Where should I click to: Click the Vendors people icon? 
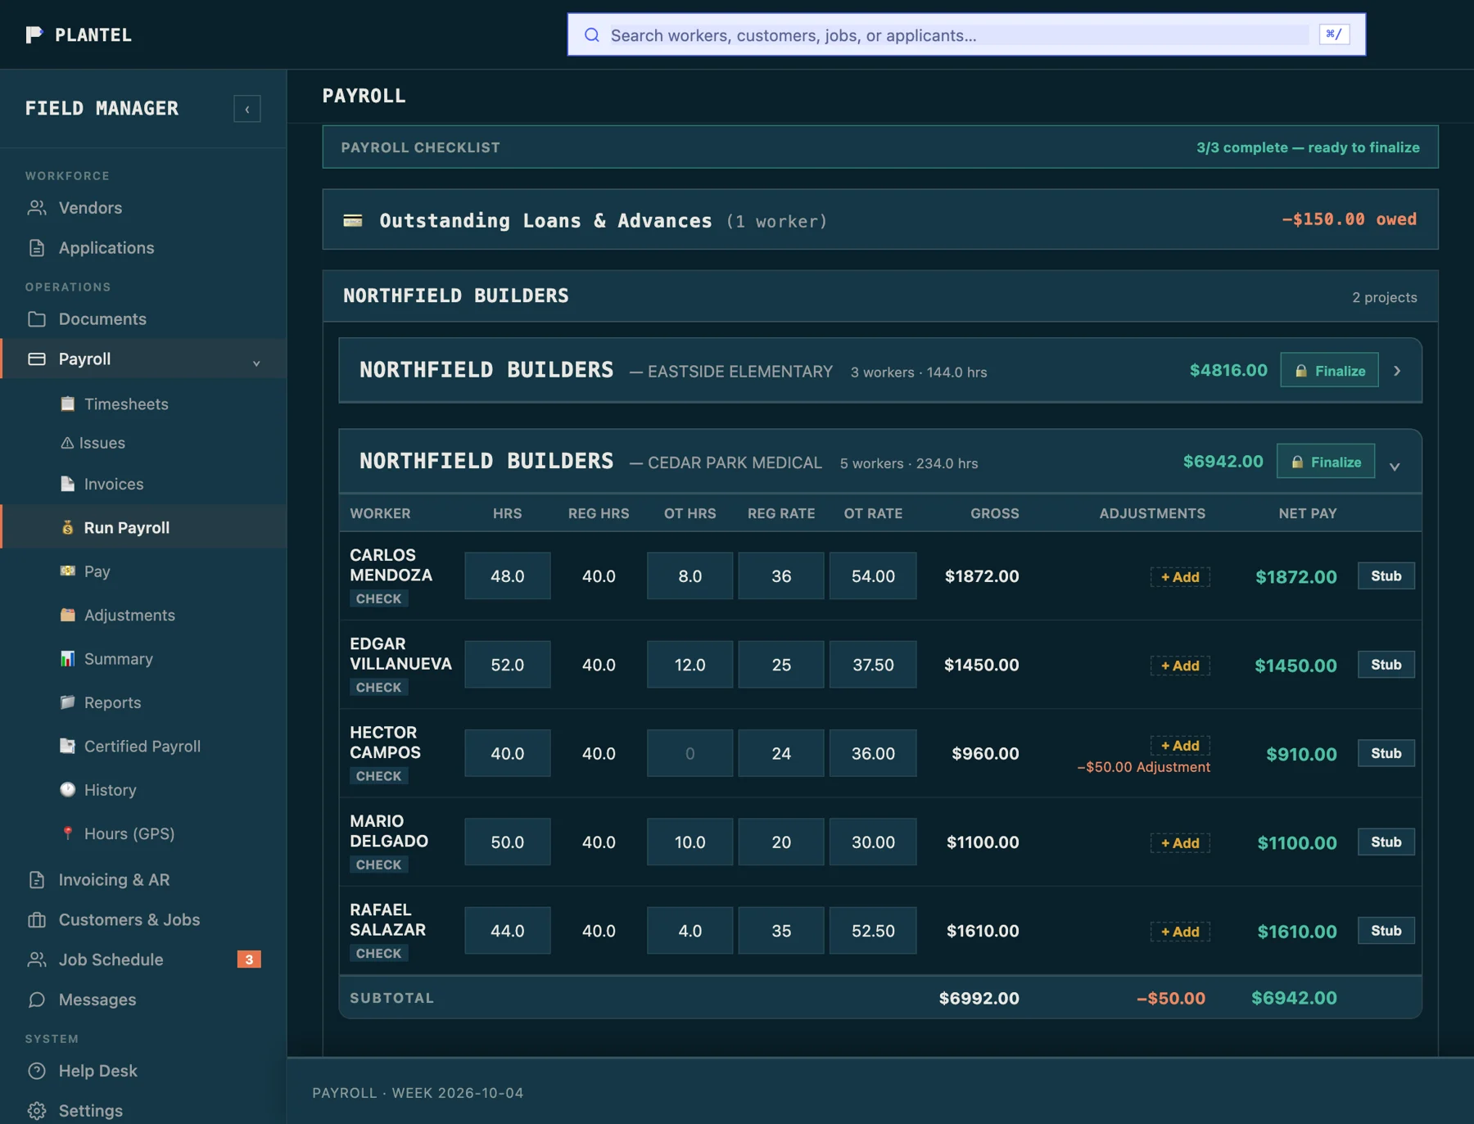click(37, 208)
